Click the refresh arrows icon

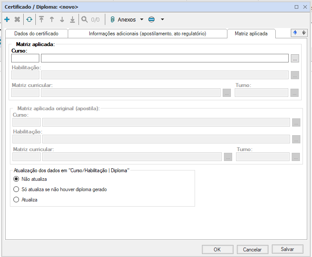click(x=29, y=19)
